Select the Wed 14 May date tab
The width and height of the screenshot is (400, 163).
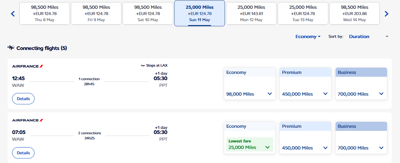click(354, 13)
